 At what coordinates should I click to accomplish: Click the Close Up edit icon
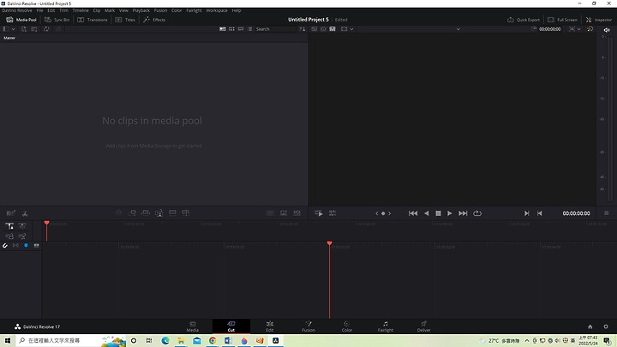[x=159, y=212]
